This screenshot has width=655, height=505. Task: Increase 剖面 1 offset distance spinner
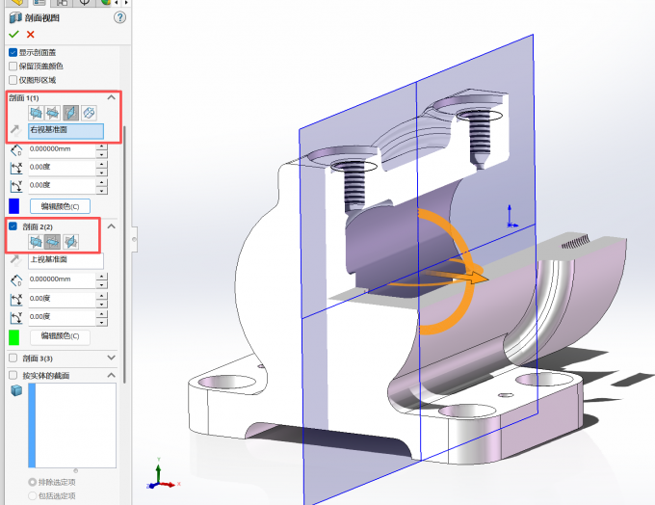point(102,146)
